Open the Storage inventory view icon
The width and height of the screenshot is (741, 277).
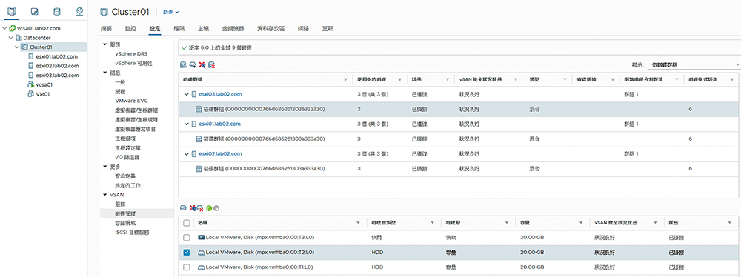57,11
